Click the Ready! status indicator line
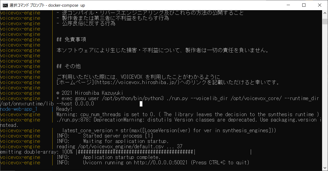This screenshot has height=171, width=328. 65,109
